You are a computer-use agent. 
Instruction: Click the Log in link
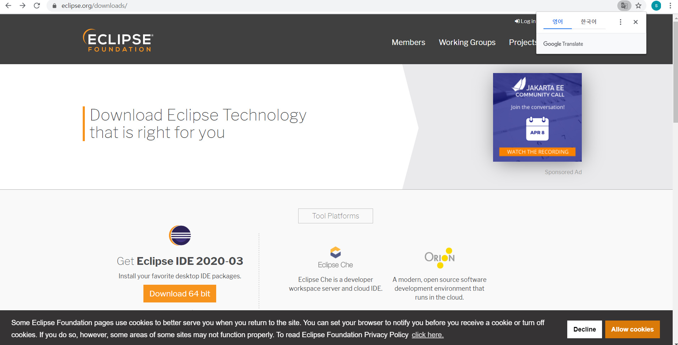click(x=525, y=21)
